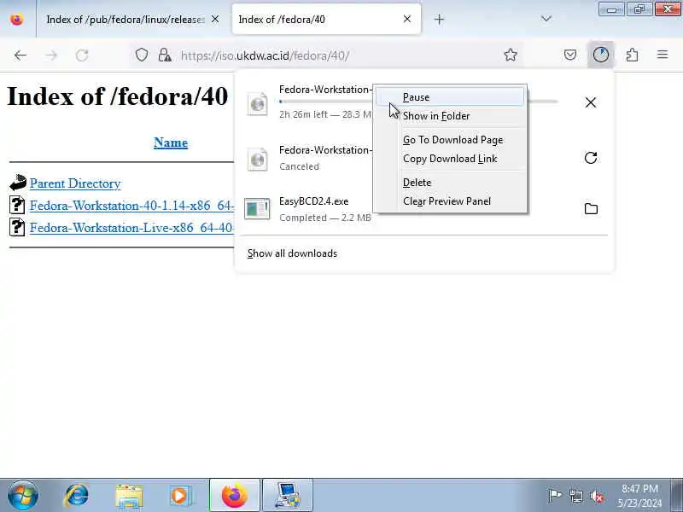Click the active Fedora download file icon
The image size is (683, 512).
(258, 103)
